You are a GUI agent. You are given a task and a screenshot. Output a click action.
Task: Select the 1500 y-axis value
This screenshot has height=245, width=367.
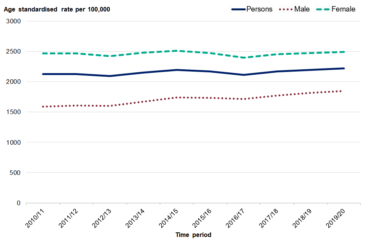(13, 112)
